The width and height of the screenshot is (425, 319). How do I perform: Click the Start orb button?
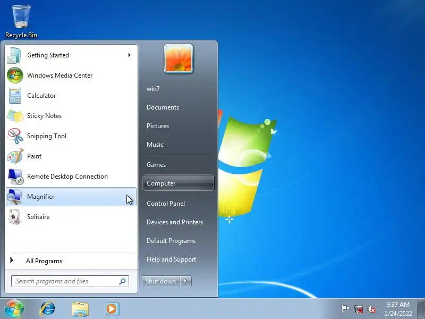(x=14, y=309)
